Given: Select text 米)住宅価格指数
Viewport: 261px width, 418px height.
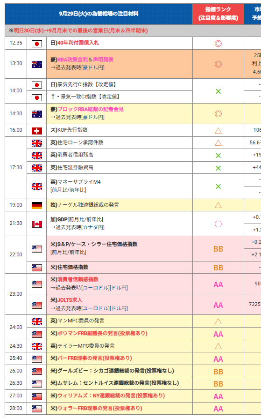Looking at the screenshot, I should click(x=69, y=267).
